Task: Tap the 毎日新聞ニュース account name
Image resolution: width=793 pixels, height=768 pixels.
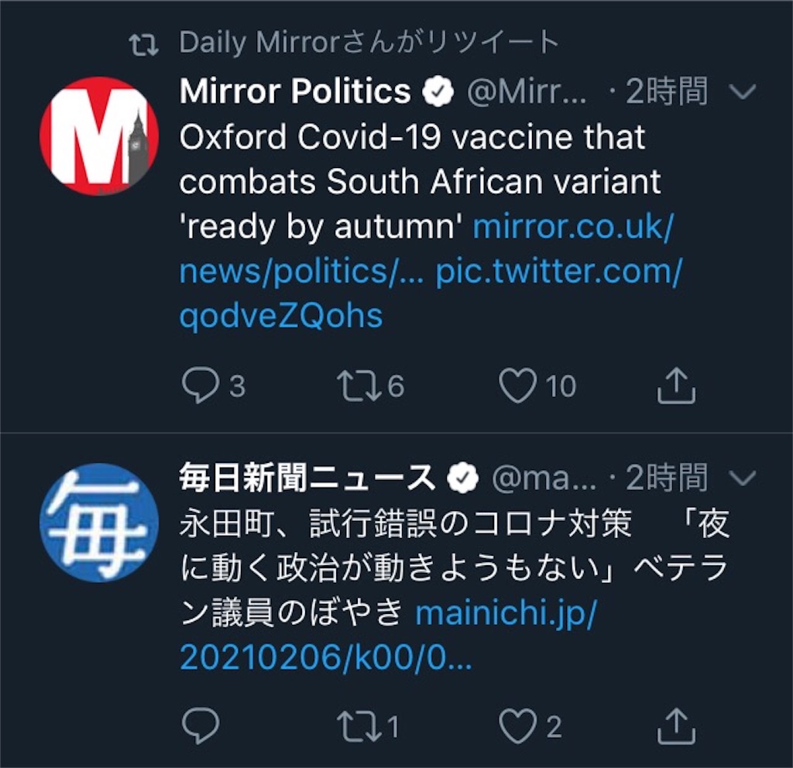Action: tap(308, 479)
